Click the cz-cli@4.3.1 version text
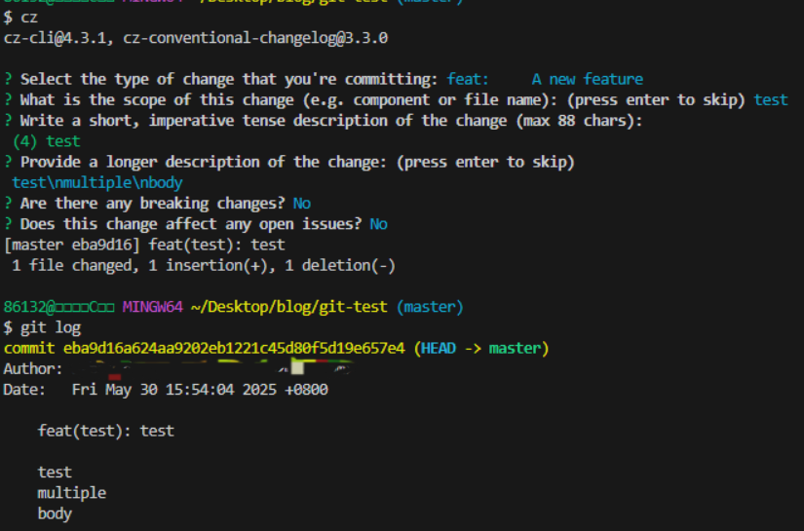 point(58,38)
